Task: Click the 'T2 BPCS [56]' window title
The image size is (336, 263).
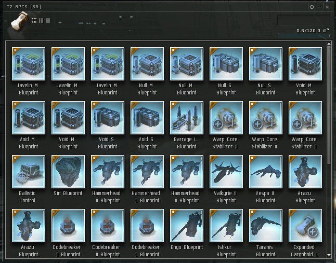Action: pos(24,7)
